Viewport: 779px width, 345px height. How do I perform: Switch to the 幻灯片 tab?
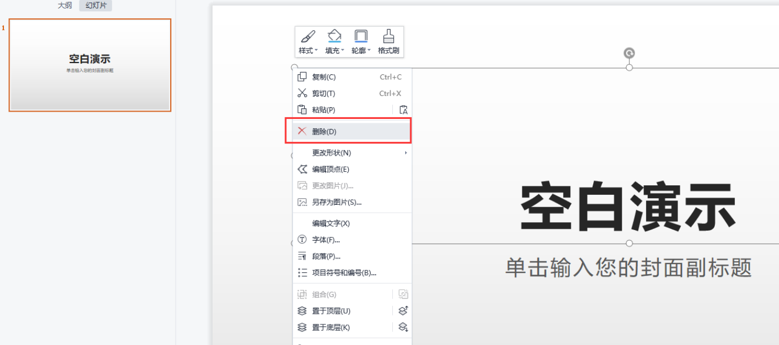95,6
